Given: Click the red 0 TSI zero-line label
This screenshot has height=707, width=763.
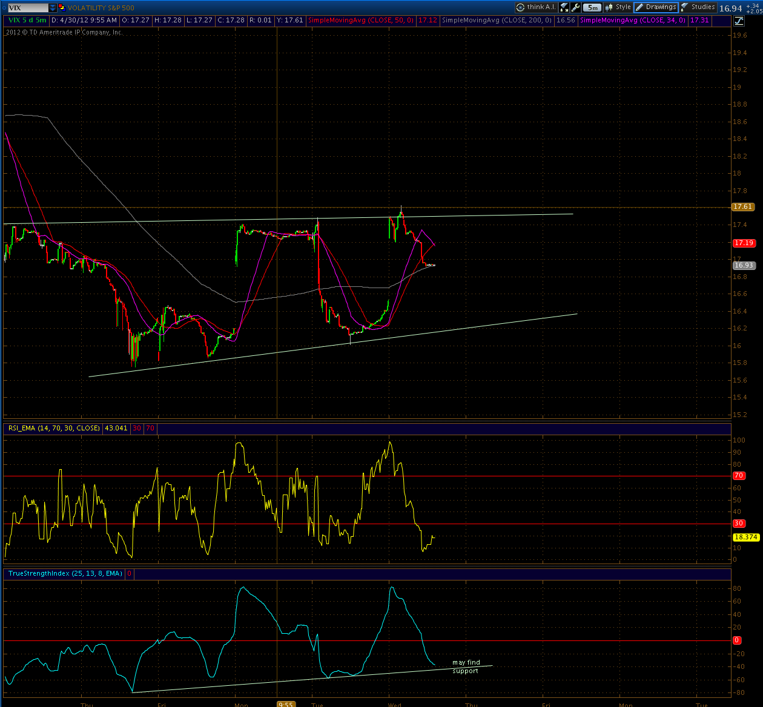Looking at the screenshot, I should click(737, 640).
